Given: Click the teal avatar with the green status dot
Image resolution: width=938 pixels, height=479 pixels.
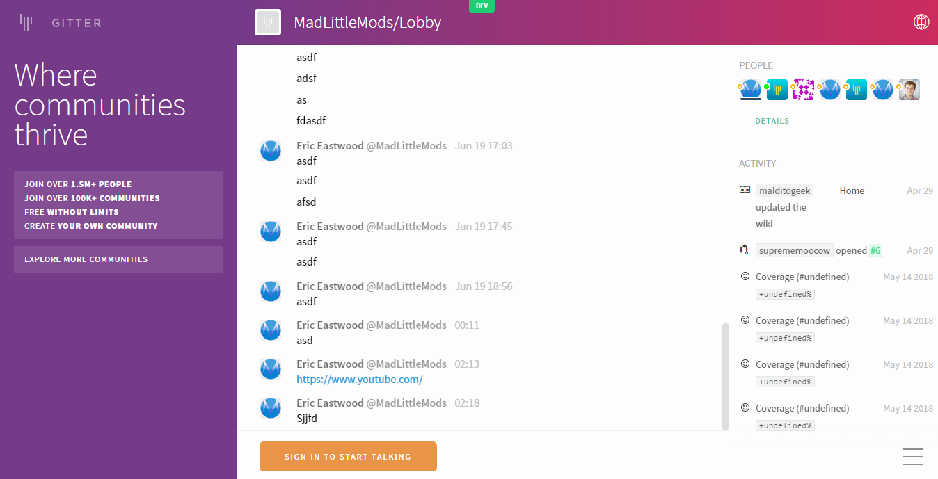Looking at the screenshot, I should 777,89.
